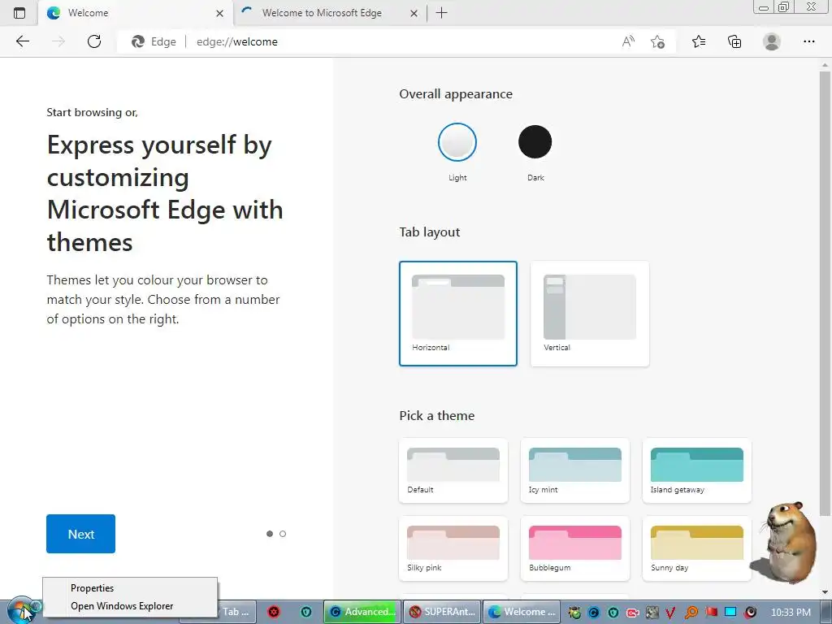832x624 pixels.
Task: Pick the Silky pink theme
Action: pyautogui.click(x=453, y=548)
